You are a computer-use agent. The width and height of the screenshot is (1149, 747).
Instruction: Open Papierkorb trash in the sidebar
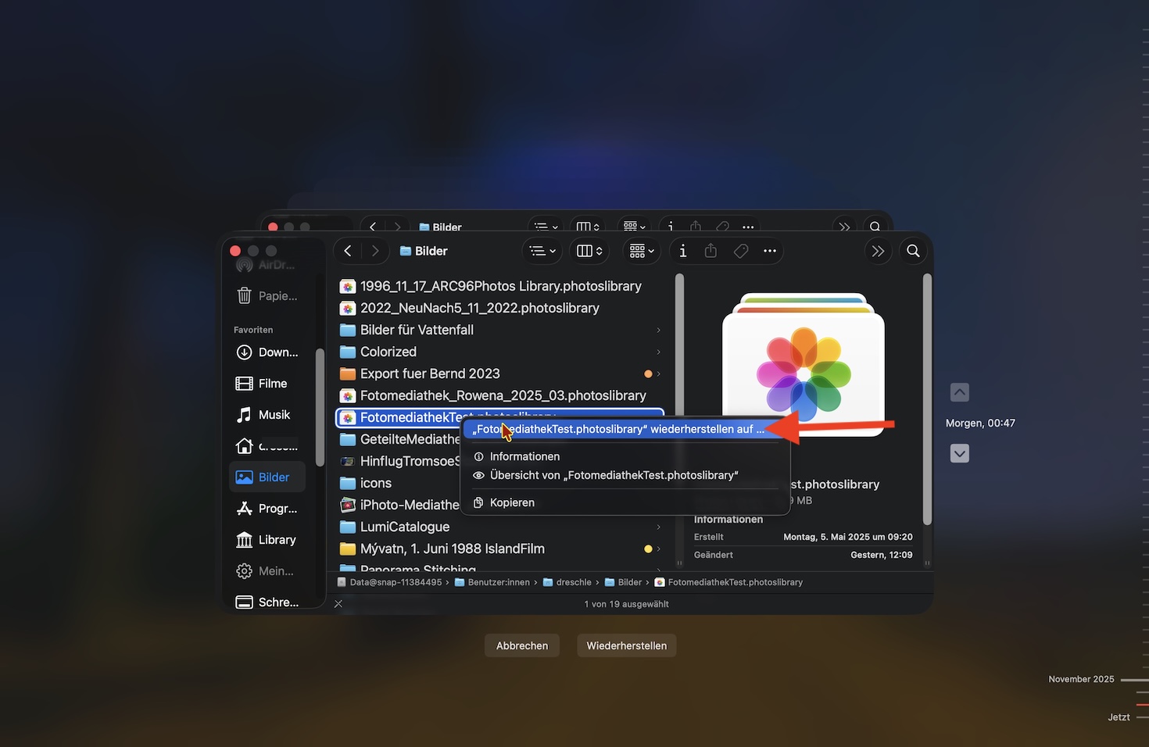(267, 296)
